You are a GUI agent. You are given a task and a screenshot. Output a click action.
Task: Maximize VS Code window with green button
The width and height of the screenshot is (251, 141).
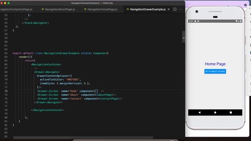click(9, 3)
